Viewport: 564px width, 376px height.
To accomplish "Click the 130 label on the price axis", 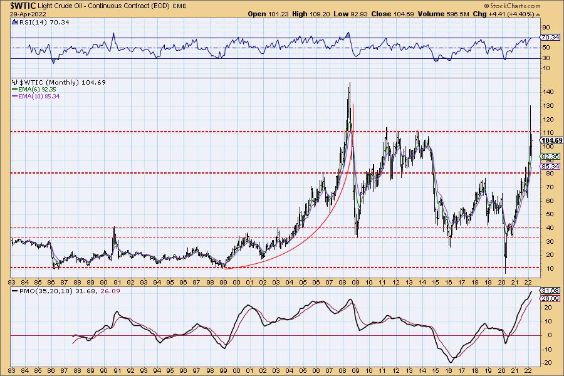I will click(548, 106).
